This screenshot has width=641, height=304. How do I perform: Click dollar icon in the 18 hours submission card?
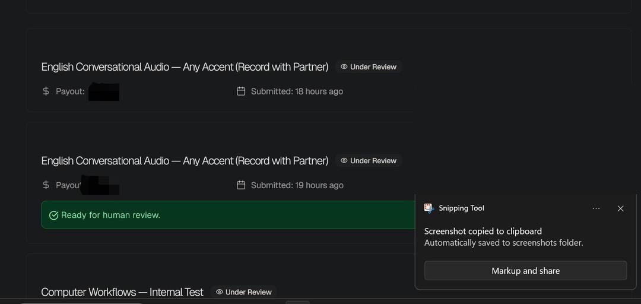pyautogui.click(x=46, y=91)
